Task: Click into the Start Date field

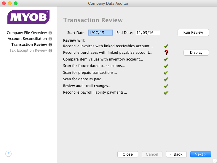Action: pyautogui.click(x=100, y=33)
